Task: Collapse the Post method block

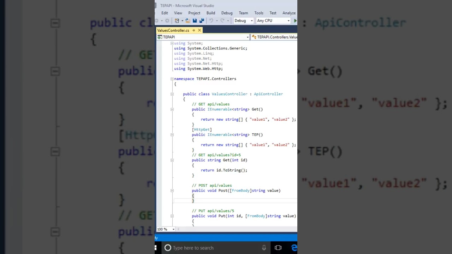Action: (x=172, y=190)
